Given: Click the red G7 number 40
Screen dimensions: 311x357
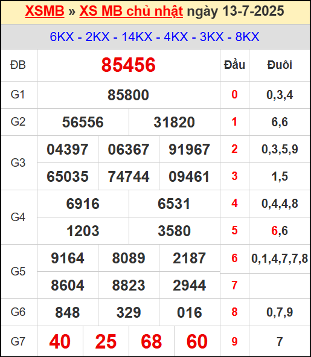Looking at the screenshot, I should (60, 341).
